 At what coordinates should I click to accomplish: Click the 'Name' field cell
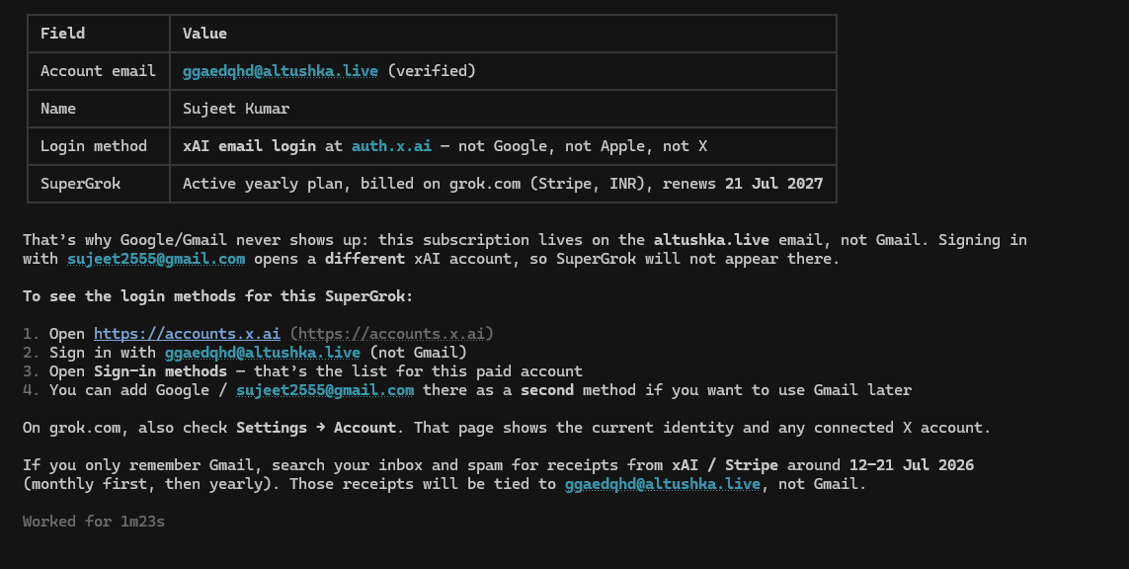click(x=99, y=108)
